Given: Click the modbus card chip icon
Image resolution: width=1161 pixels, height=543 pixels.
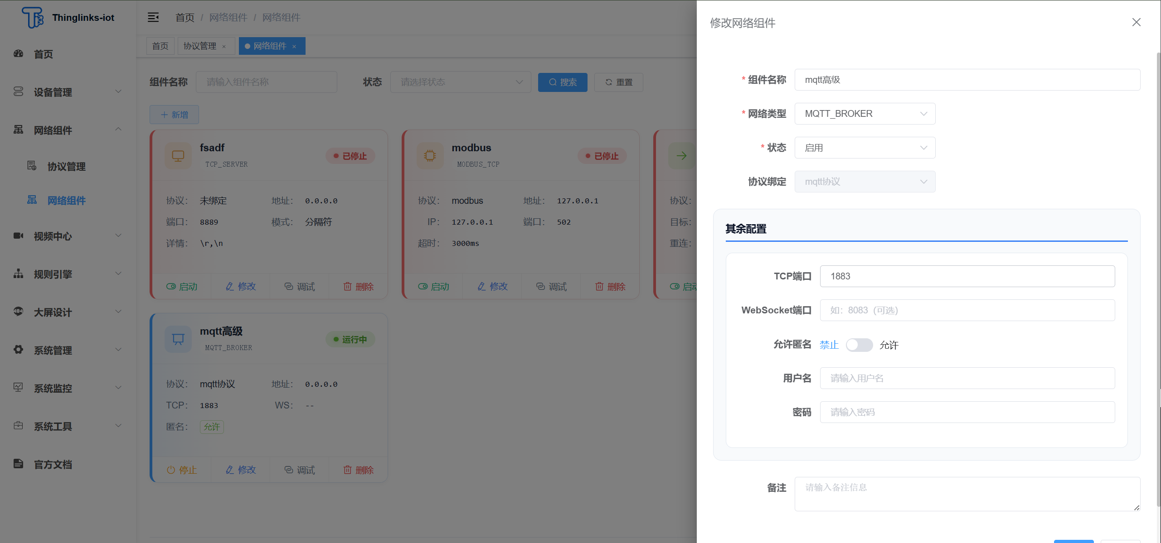Looking at the screenshot, I should pos(430,156).
